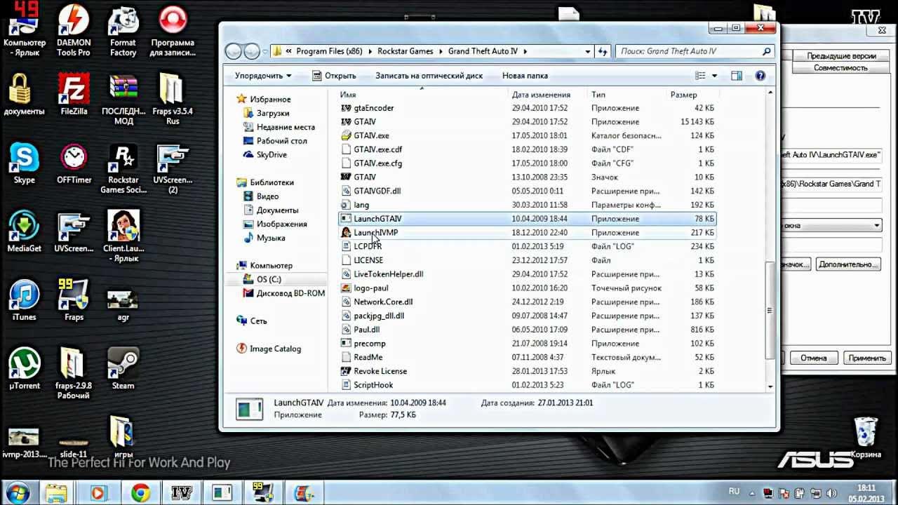Image resolution: width=898 pixels, height=505 pixels.
Task: Select the Rockstar Games Social Club desktop icon
Action: pyautogui.click(x=123, y=168)
